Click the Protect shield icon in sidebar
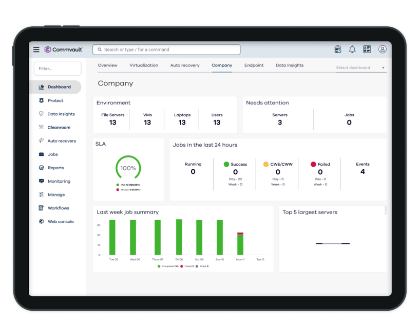This screenshot has width=419, height=336. 42,101
